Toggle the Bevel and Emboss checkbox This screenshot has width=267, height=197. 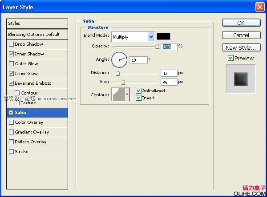(x=11, y=83)
